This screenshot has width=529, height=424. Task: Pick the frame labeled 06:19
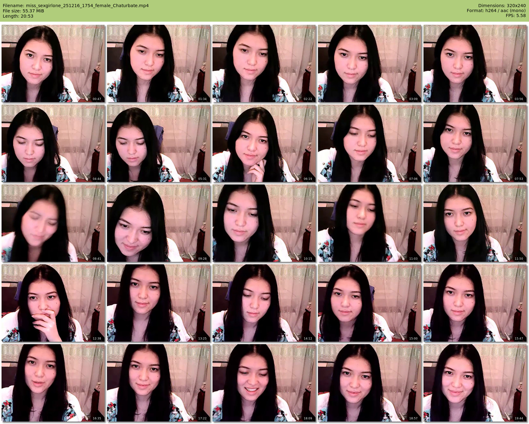pos(264,143)
